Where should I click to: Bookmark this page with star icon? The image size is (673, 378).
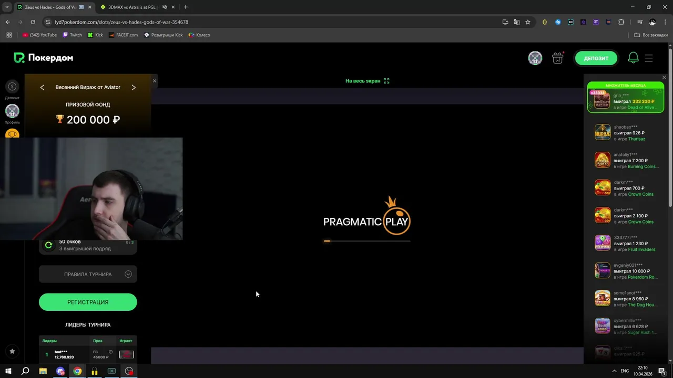tap(528, 22)
